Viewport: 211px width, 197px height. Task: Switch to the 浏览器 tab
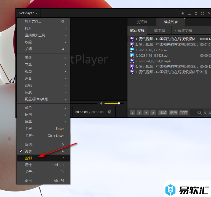click(x=142, y=22)
